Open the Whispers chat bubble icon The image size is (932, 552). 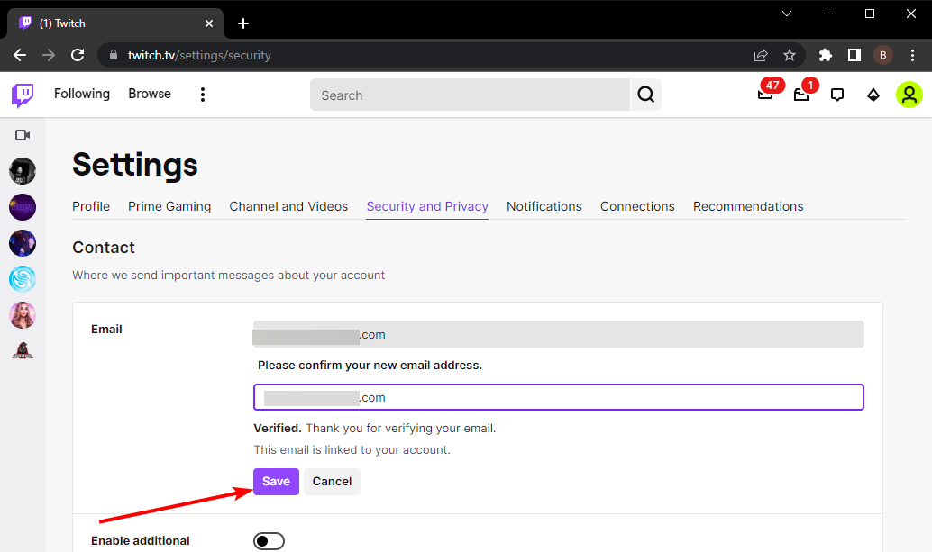point(837,95)
